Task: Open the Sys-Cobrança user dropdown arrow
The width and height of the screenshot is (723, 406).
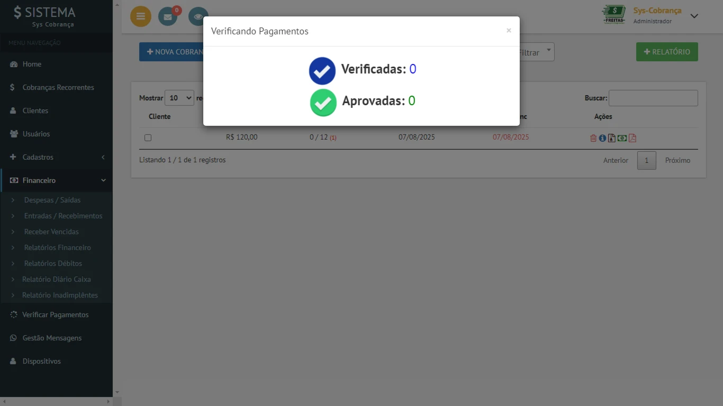Action: 694,16
